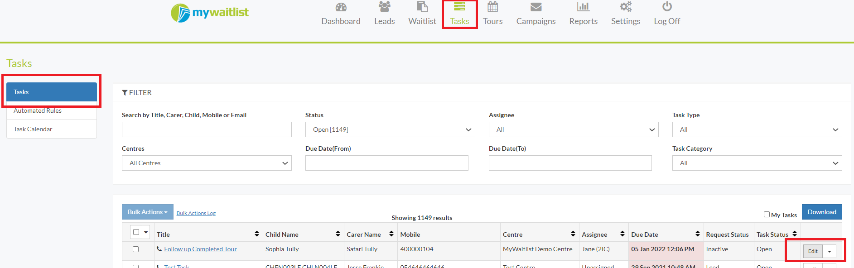Open the Centres dropdown showing All Centres
854x268 pixels.
(207, 163)
